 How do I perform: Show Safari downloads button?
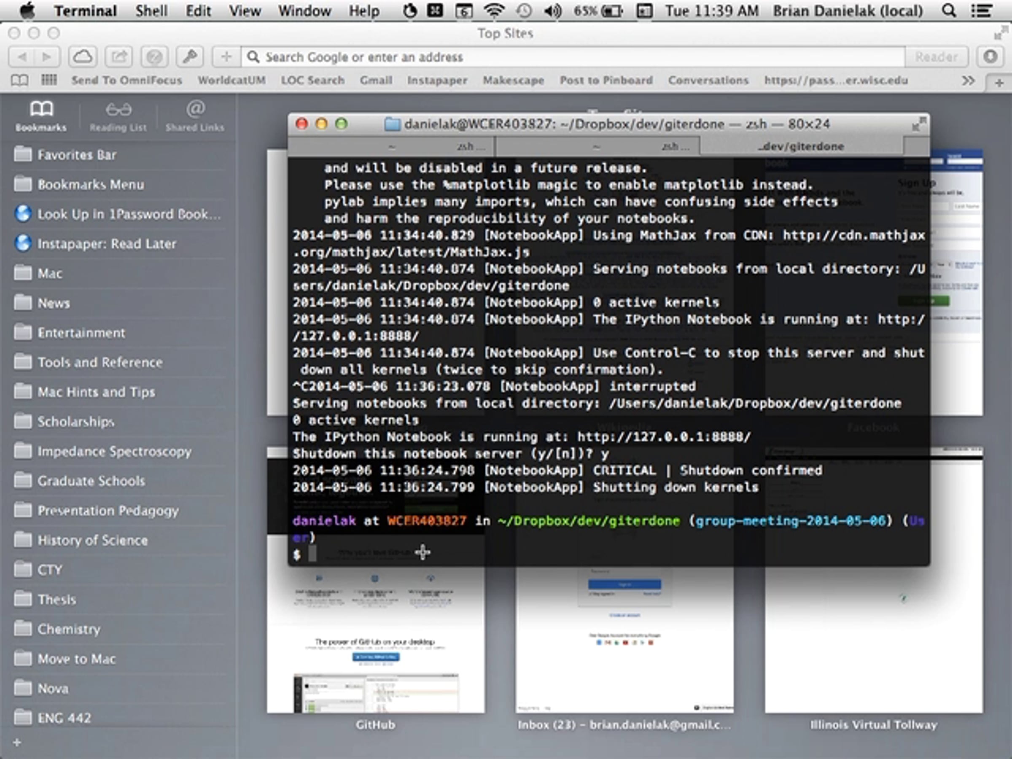pos(990,57)
